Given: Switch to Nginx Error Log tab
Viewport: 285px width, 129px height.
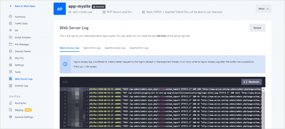Looking at the screenshot, I should pos(92,48).
